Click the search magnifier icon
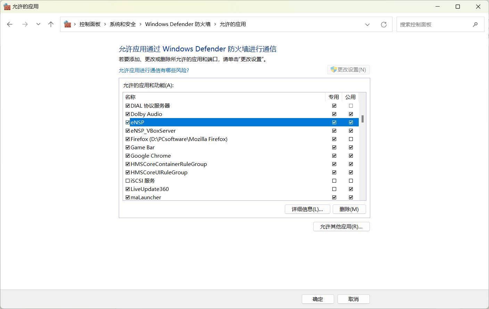The width and height of the screenshot is (489, 309). 475,24
